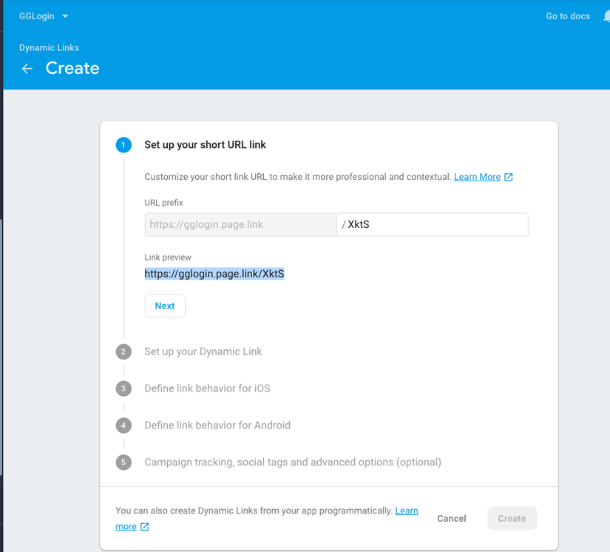Click step 3 circle number icon

pyautogui.click(x=123, y=388)
